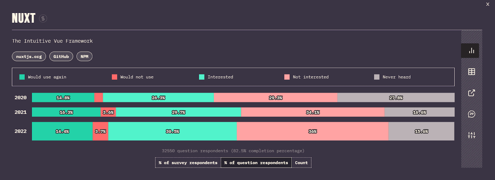Open the bar chart view icon

point(471,51)
